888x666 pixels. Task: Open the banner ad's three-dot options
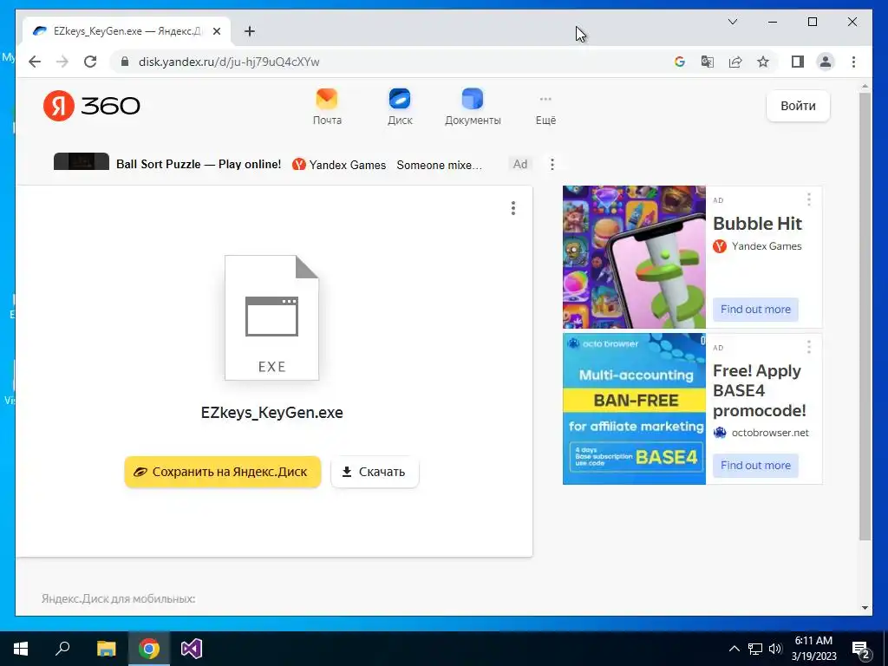(552, 164)
